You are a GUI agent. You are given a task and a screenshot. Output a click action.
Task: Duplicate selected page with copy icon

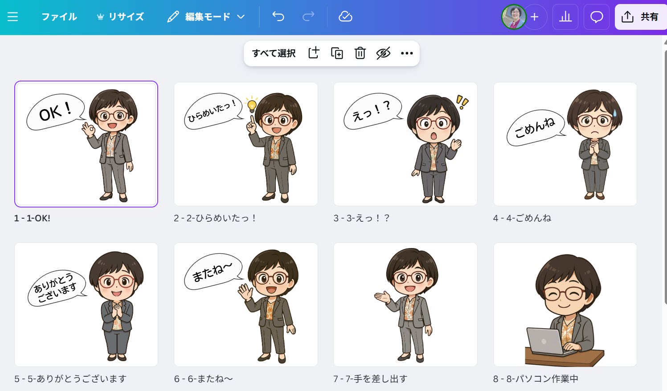[337, 53]
